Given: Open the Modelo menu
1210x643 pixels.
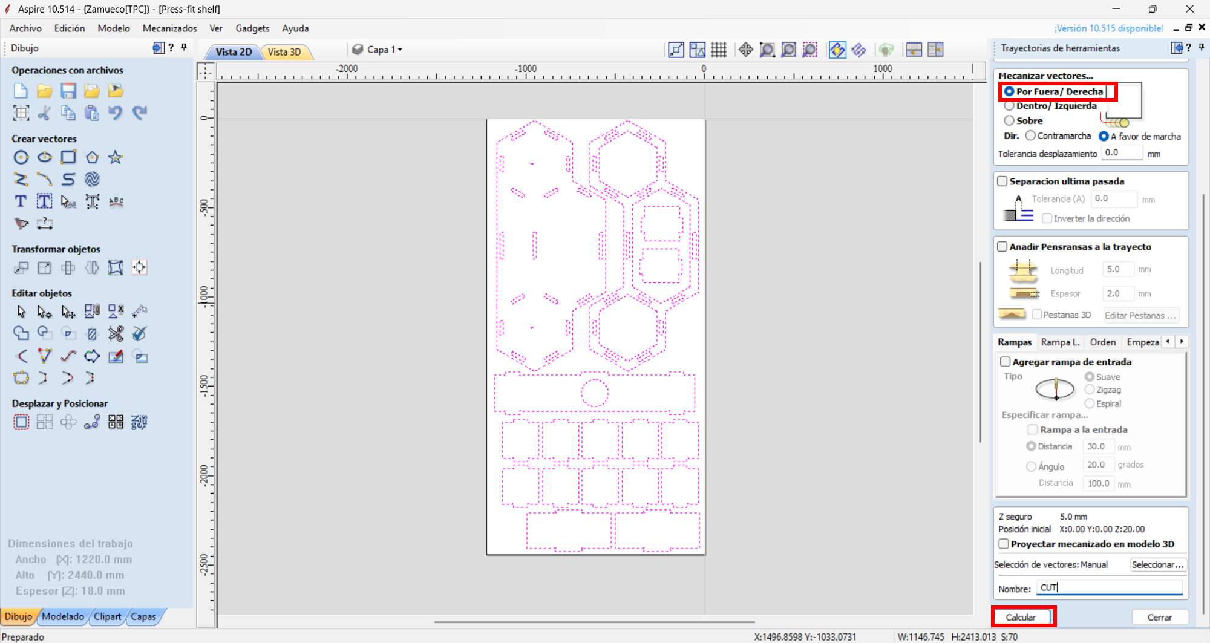Looking at the screenshot, I should [x=114, y=28].
